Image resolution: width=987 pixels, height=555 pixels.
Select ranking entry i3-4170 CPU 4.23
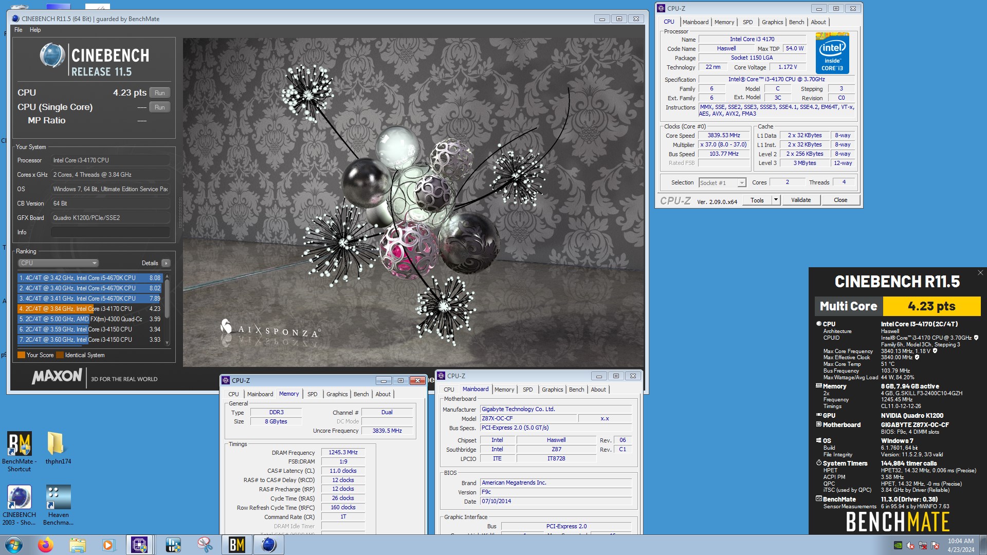pyautogui.click(x=90, y=309)
